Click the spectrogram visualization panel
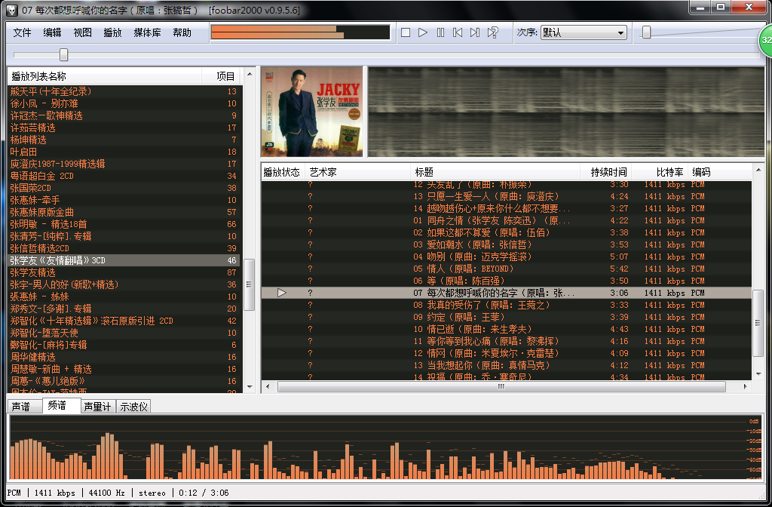772x507 pixels. (x=566, y=112)
